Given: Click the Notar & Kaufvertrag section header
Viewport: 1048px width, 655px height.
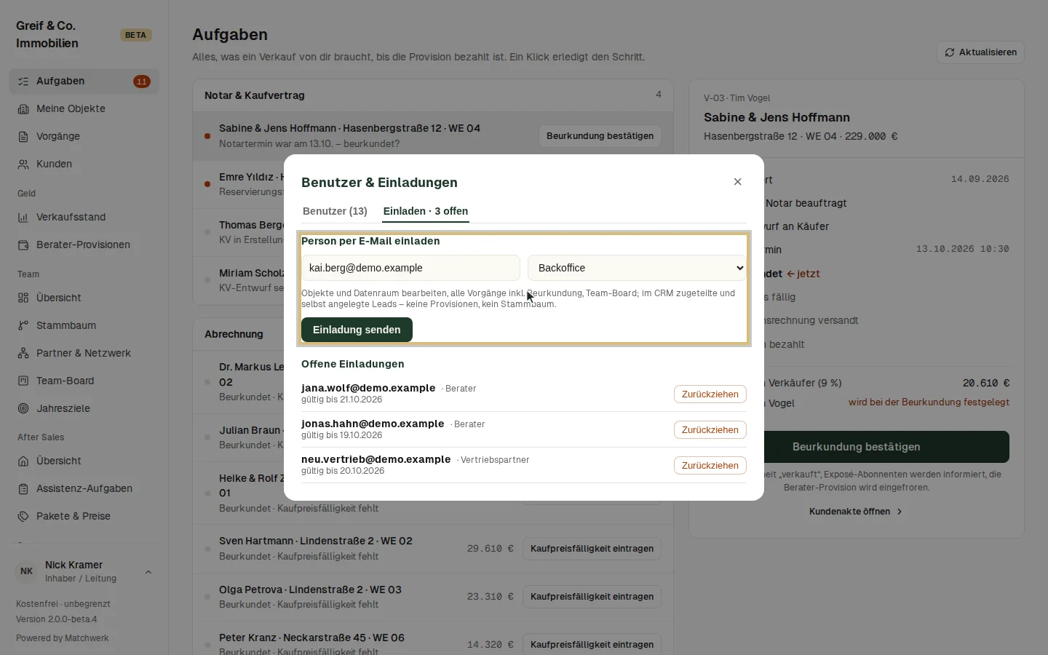Looking at the screenshot, I should click(x=432, y=95).
